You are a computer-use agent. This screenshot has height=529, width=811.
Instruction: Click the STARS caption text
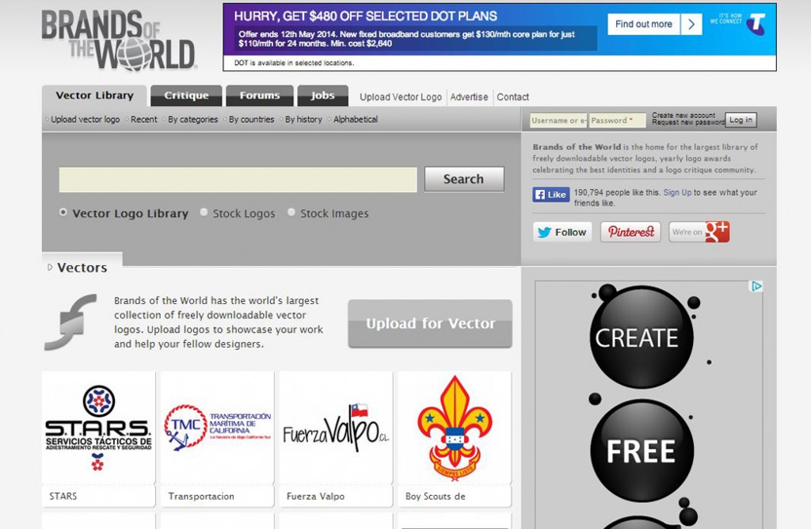pos(63,497)
